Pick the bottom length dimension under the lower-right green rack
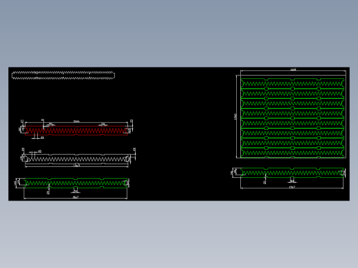 coord(292,188)
